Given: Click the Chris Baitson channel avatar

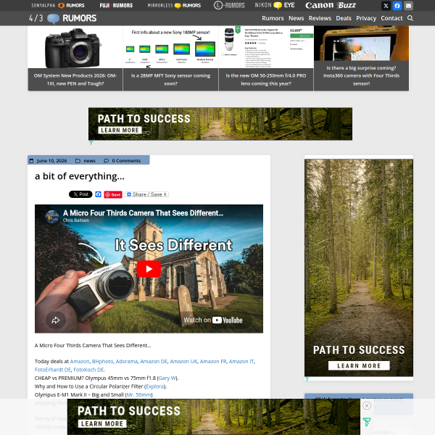Looking at the screenshot, I should coord(52,216).
